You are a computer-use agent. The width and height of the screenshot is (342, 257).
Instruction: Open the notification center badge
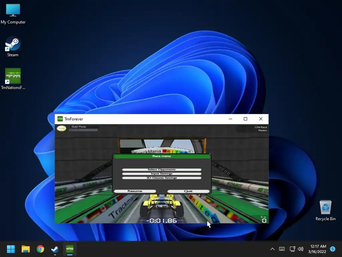tap(333, 249)
